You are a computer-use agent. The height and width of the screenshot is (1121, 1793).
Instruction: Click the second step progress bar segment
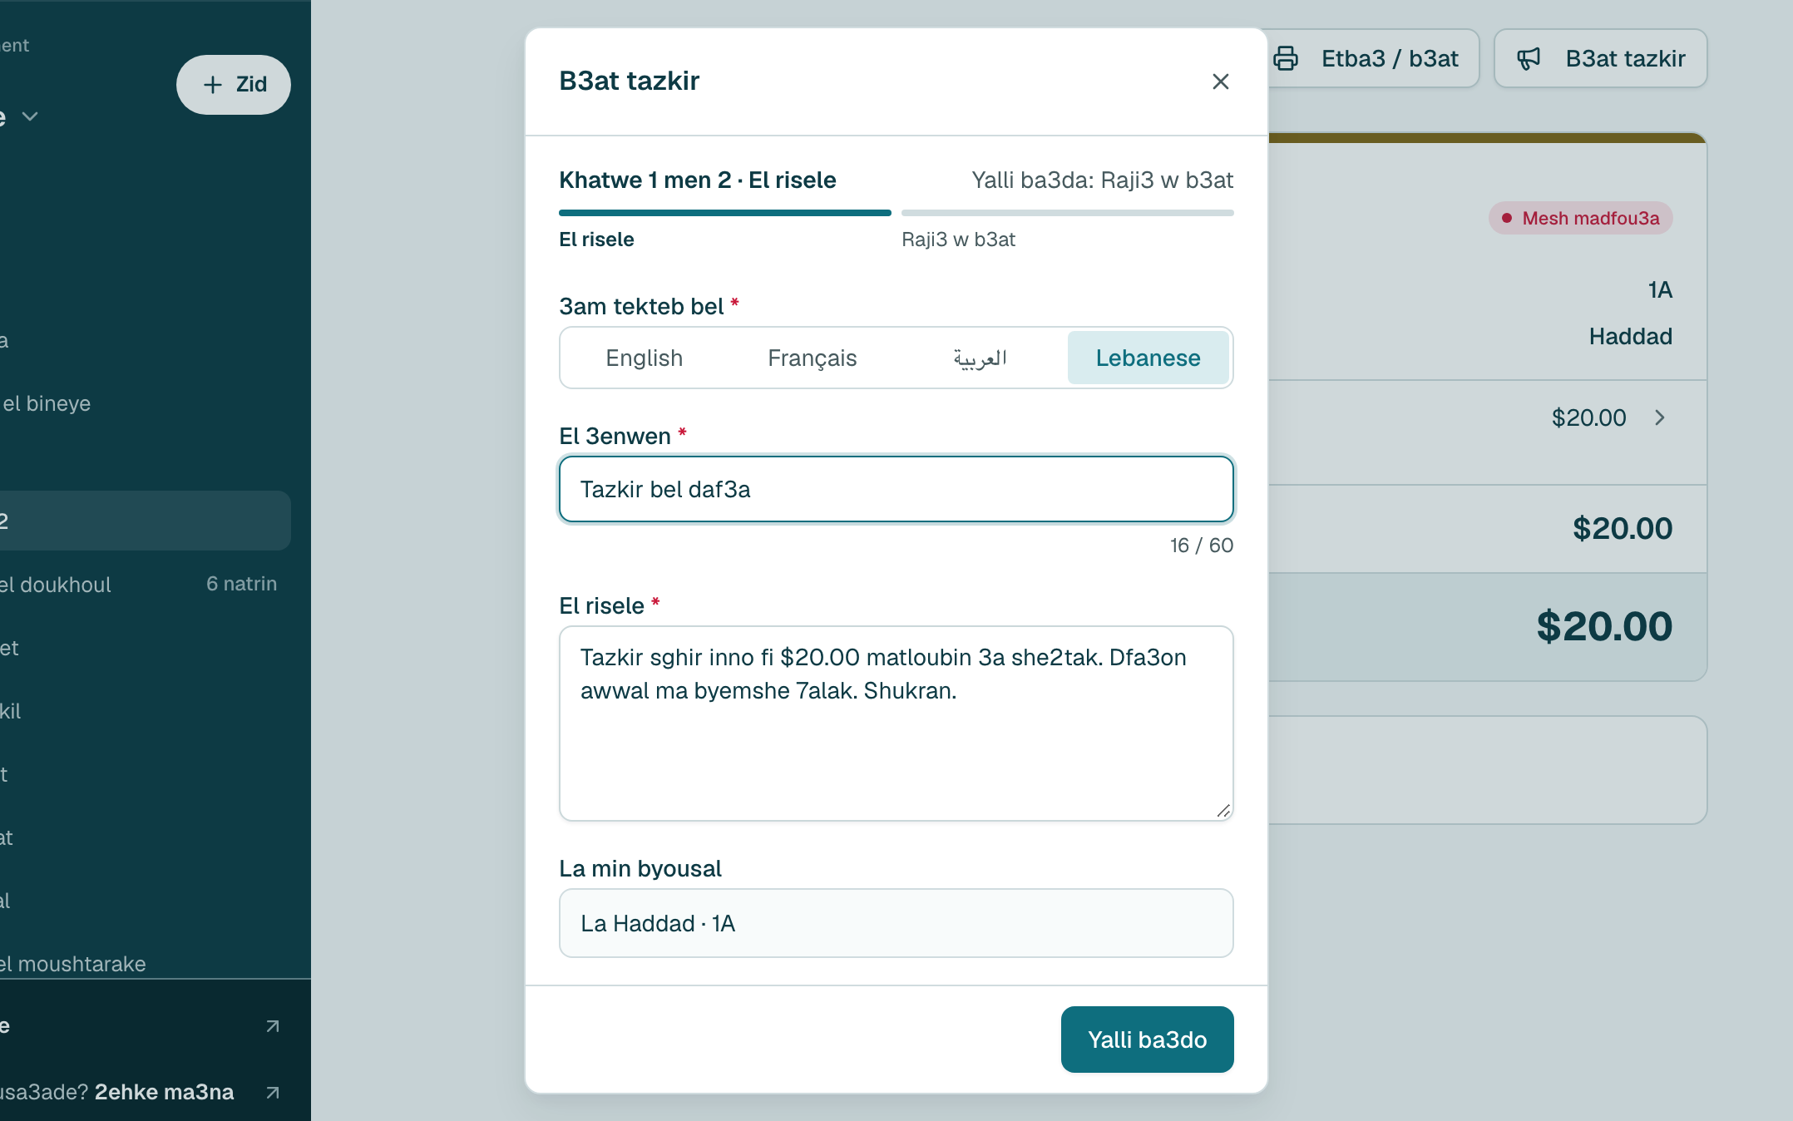point(1068,213)
